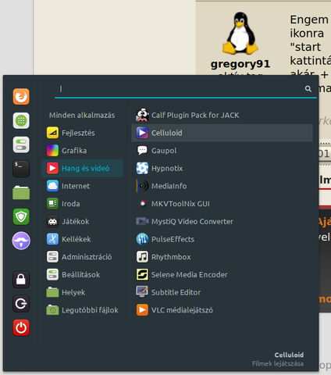Screen dimensions: 331x375
Task: Click the orange VLC icon
Action: [x=142, y=310]
